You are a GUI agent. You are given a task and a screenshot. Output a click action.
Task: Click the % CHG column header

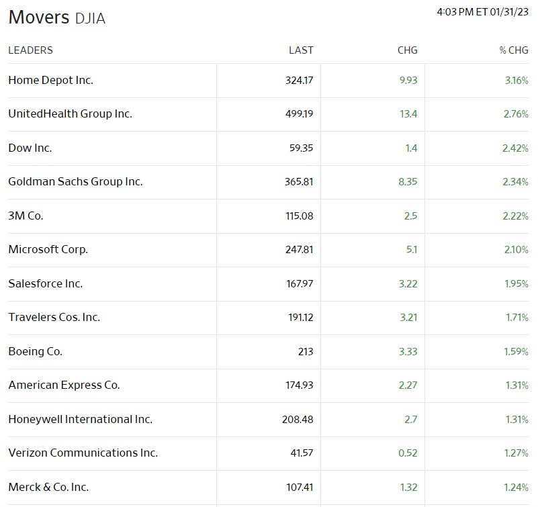[514, 50]
